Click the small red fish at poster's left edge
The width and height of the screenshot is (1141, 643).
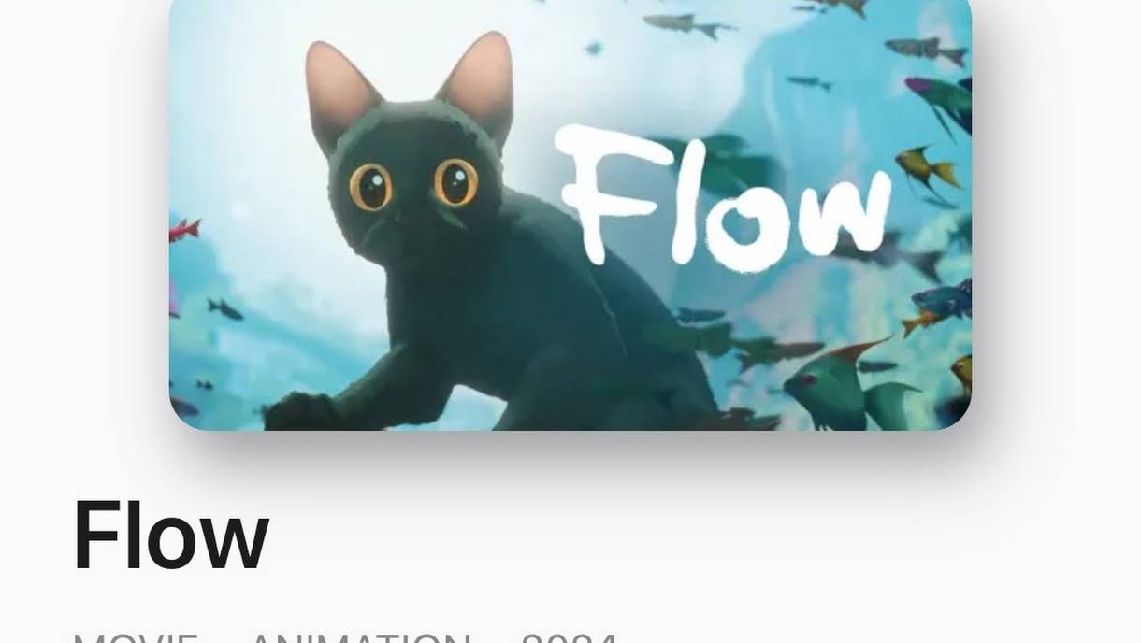coord(184,229)
